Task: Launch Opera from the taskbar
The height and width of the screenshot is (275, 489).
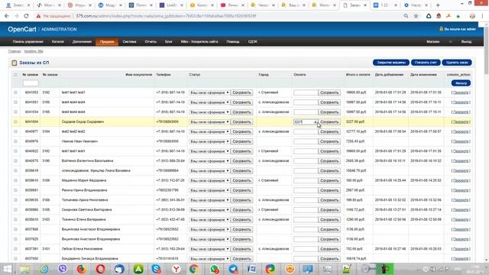Action: click(100, 269)
